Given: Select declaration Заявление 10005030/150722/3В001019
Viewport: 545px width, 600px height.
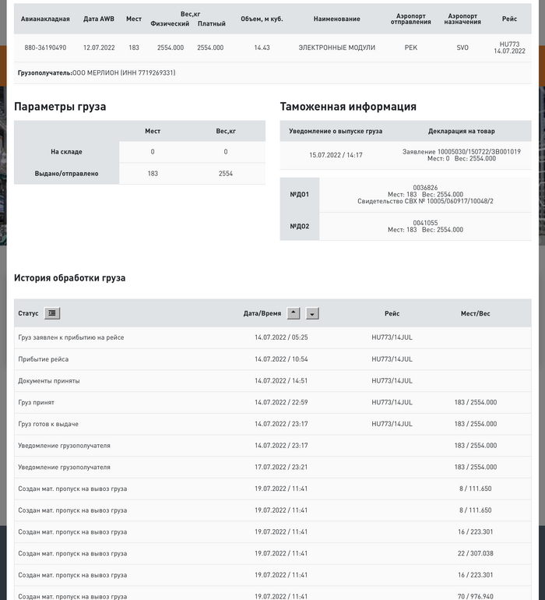Looking at the screenshot, I should [x=462, y=151].
